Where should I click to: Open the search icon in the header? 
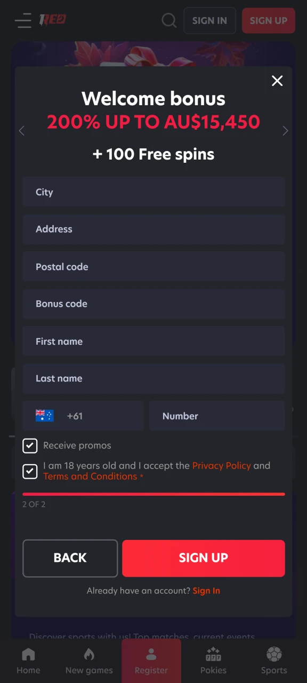169,20
